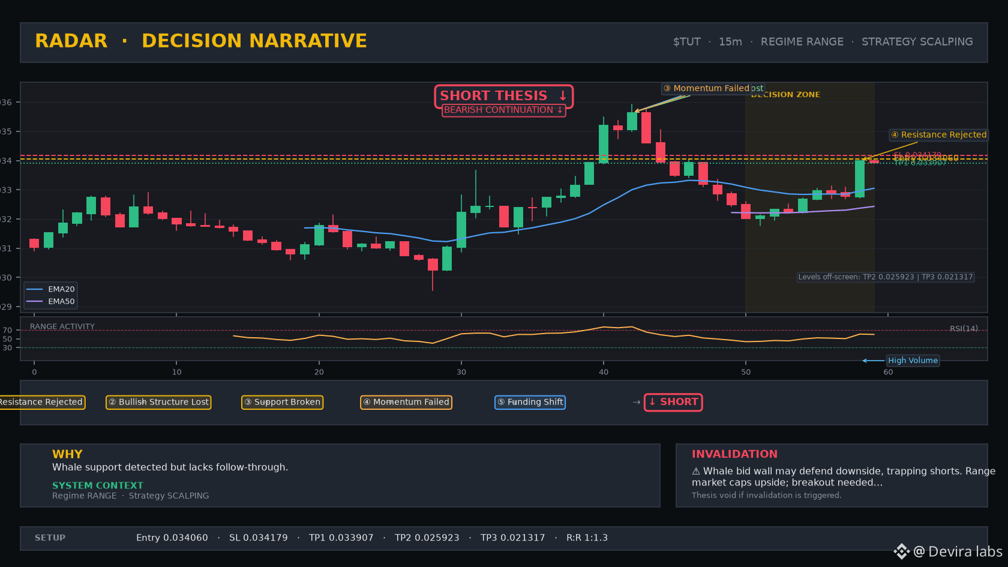Select the R:R 1:1.3 ratio
Image resolution: width=1008 pixels, height=567 pixels.
pos(587,538)
